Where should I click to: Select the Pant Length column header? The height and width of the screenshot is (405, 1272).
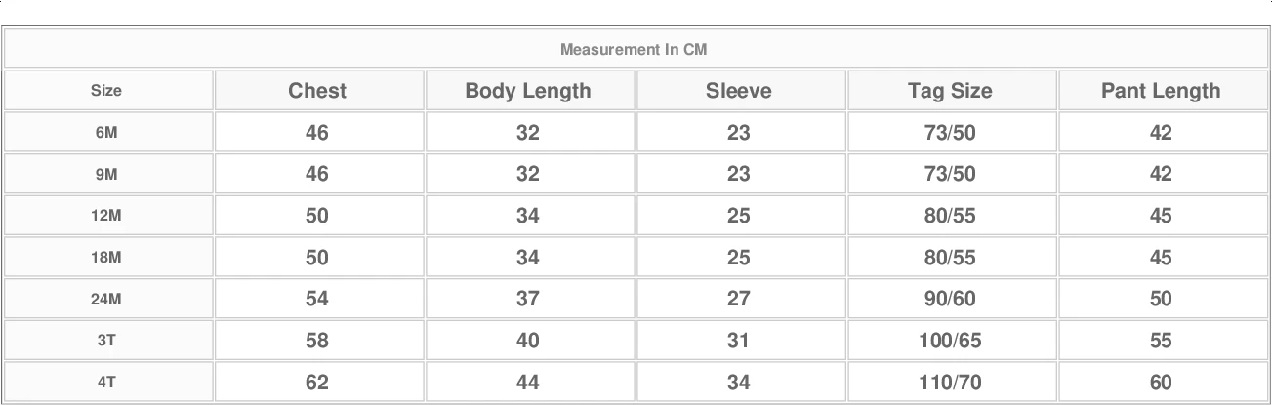point(1161,91)
